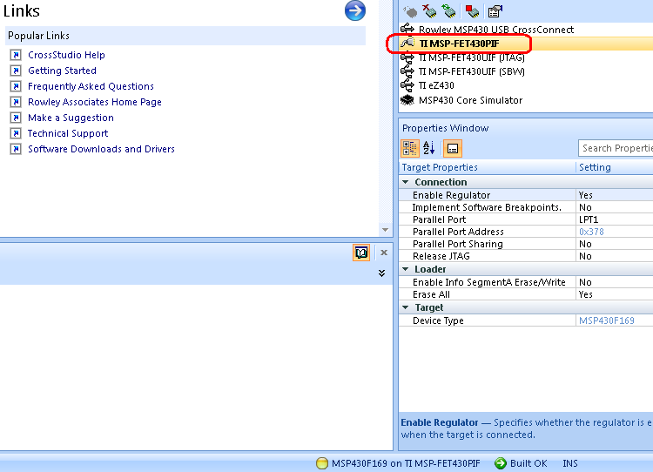
Task: Select the Device Type property name
Action: click(438, 320)
